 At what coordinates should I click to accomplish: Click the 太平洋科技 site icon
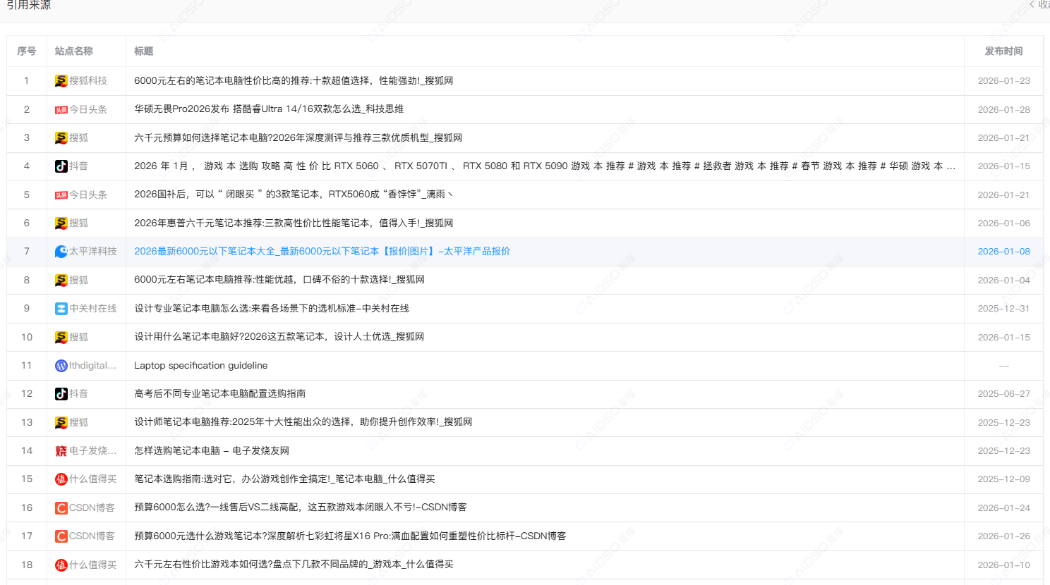(x=61, y=252)
